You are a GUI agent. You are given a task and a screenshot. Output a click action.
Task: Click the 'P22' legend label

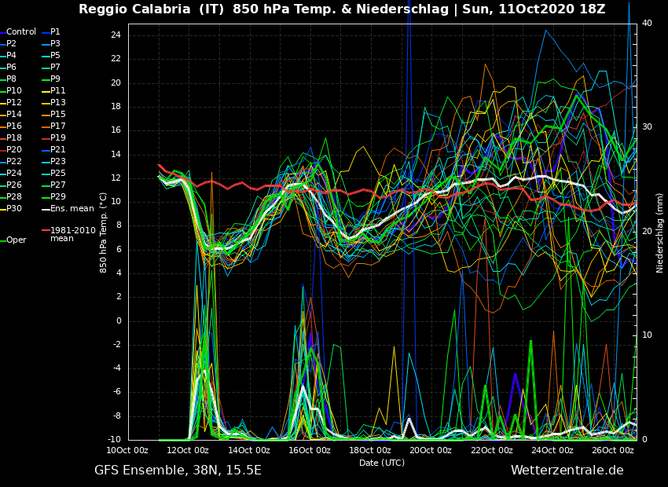tap(13, 161)
